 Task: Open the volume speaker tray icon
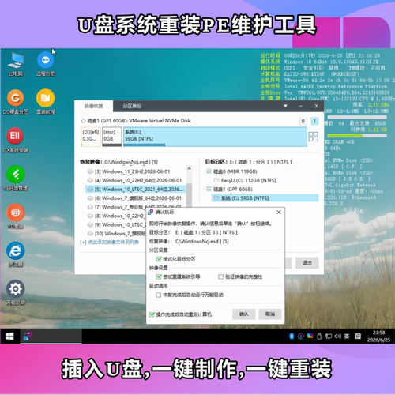[337, 337]
